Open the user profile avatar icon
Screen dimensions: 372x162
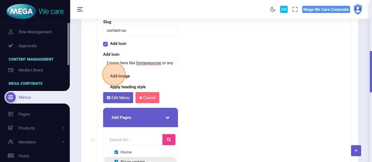pos(358,10)
